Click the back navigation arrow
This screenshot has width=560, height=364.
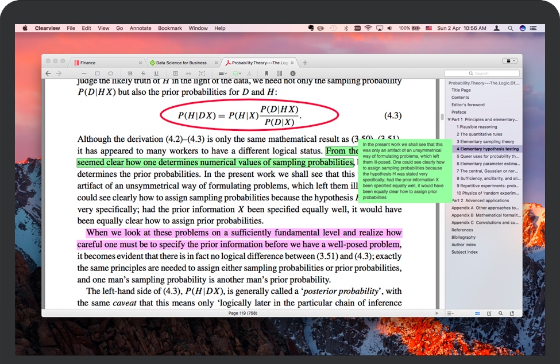click(48, 73)
